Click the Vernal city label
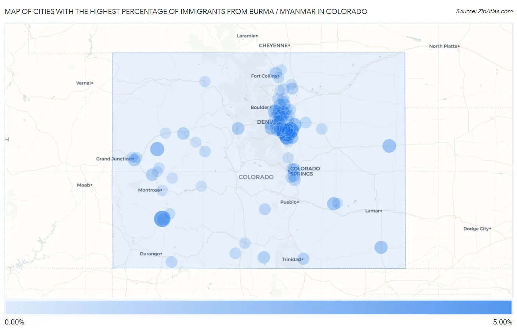The height and width of the screenshot is (330, 517). coord(84,83)
